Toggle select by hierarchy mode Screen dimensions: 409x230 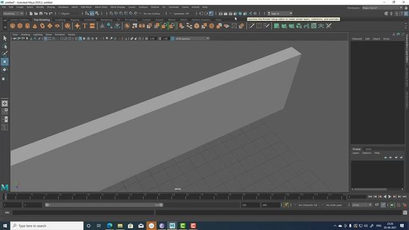[x=87, y=13]
